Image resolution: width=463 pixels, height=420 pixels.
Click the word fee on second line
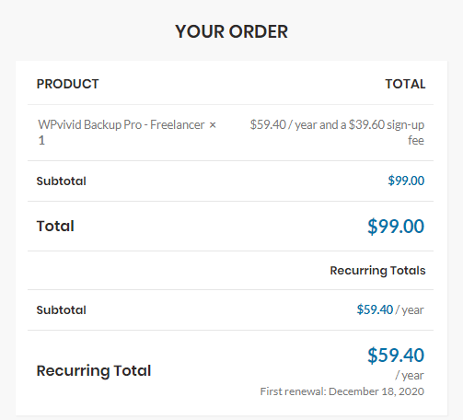416,140
